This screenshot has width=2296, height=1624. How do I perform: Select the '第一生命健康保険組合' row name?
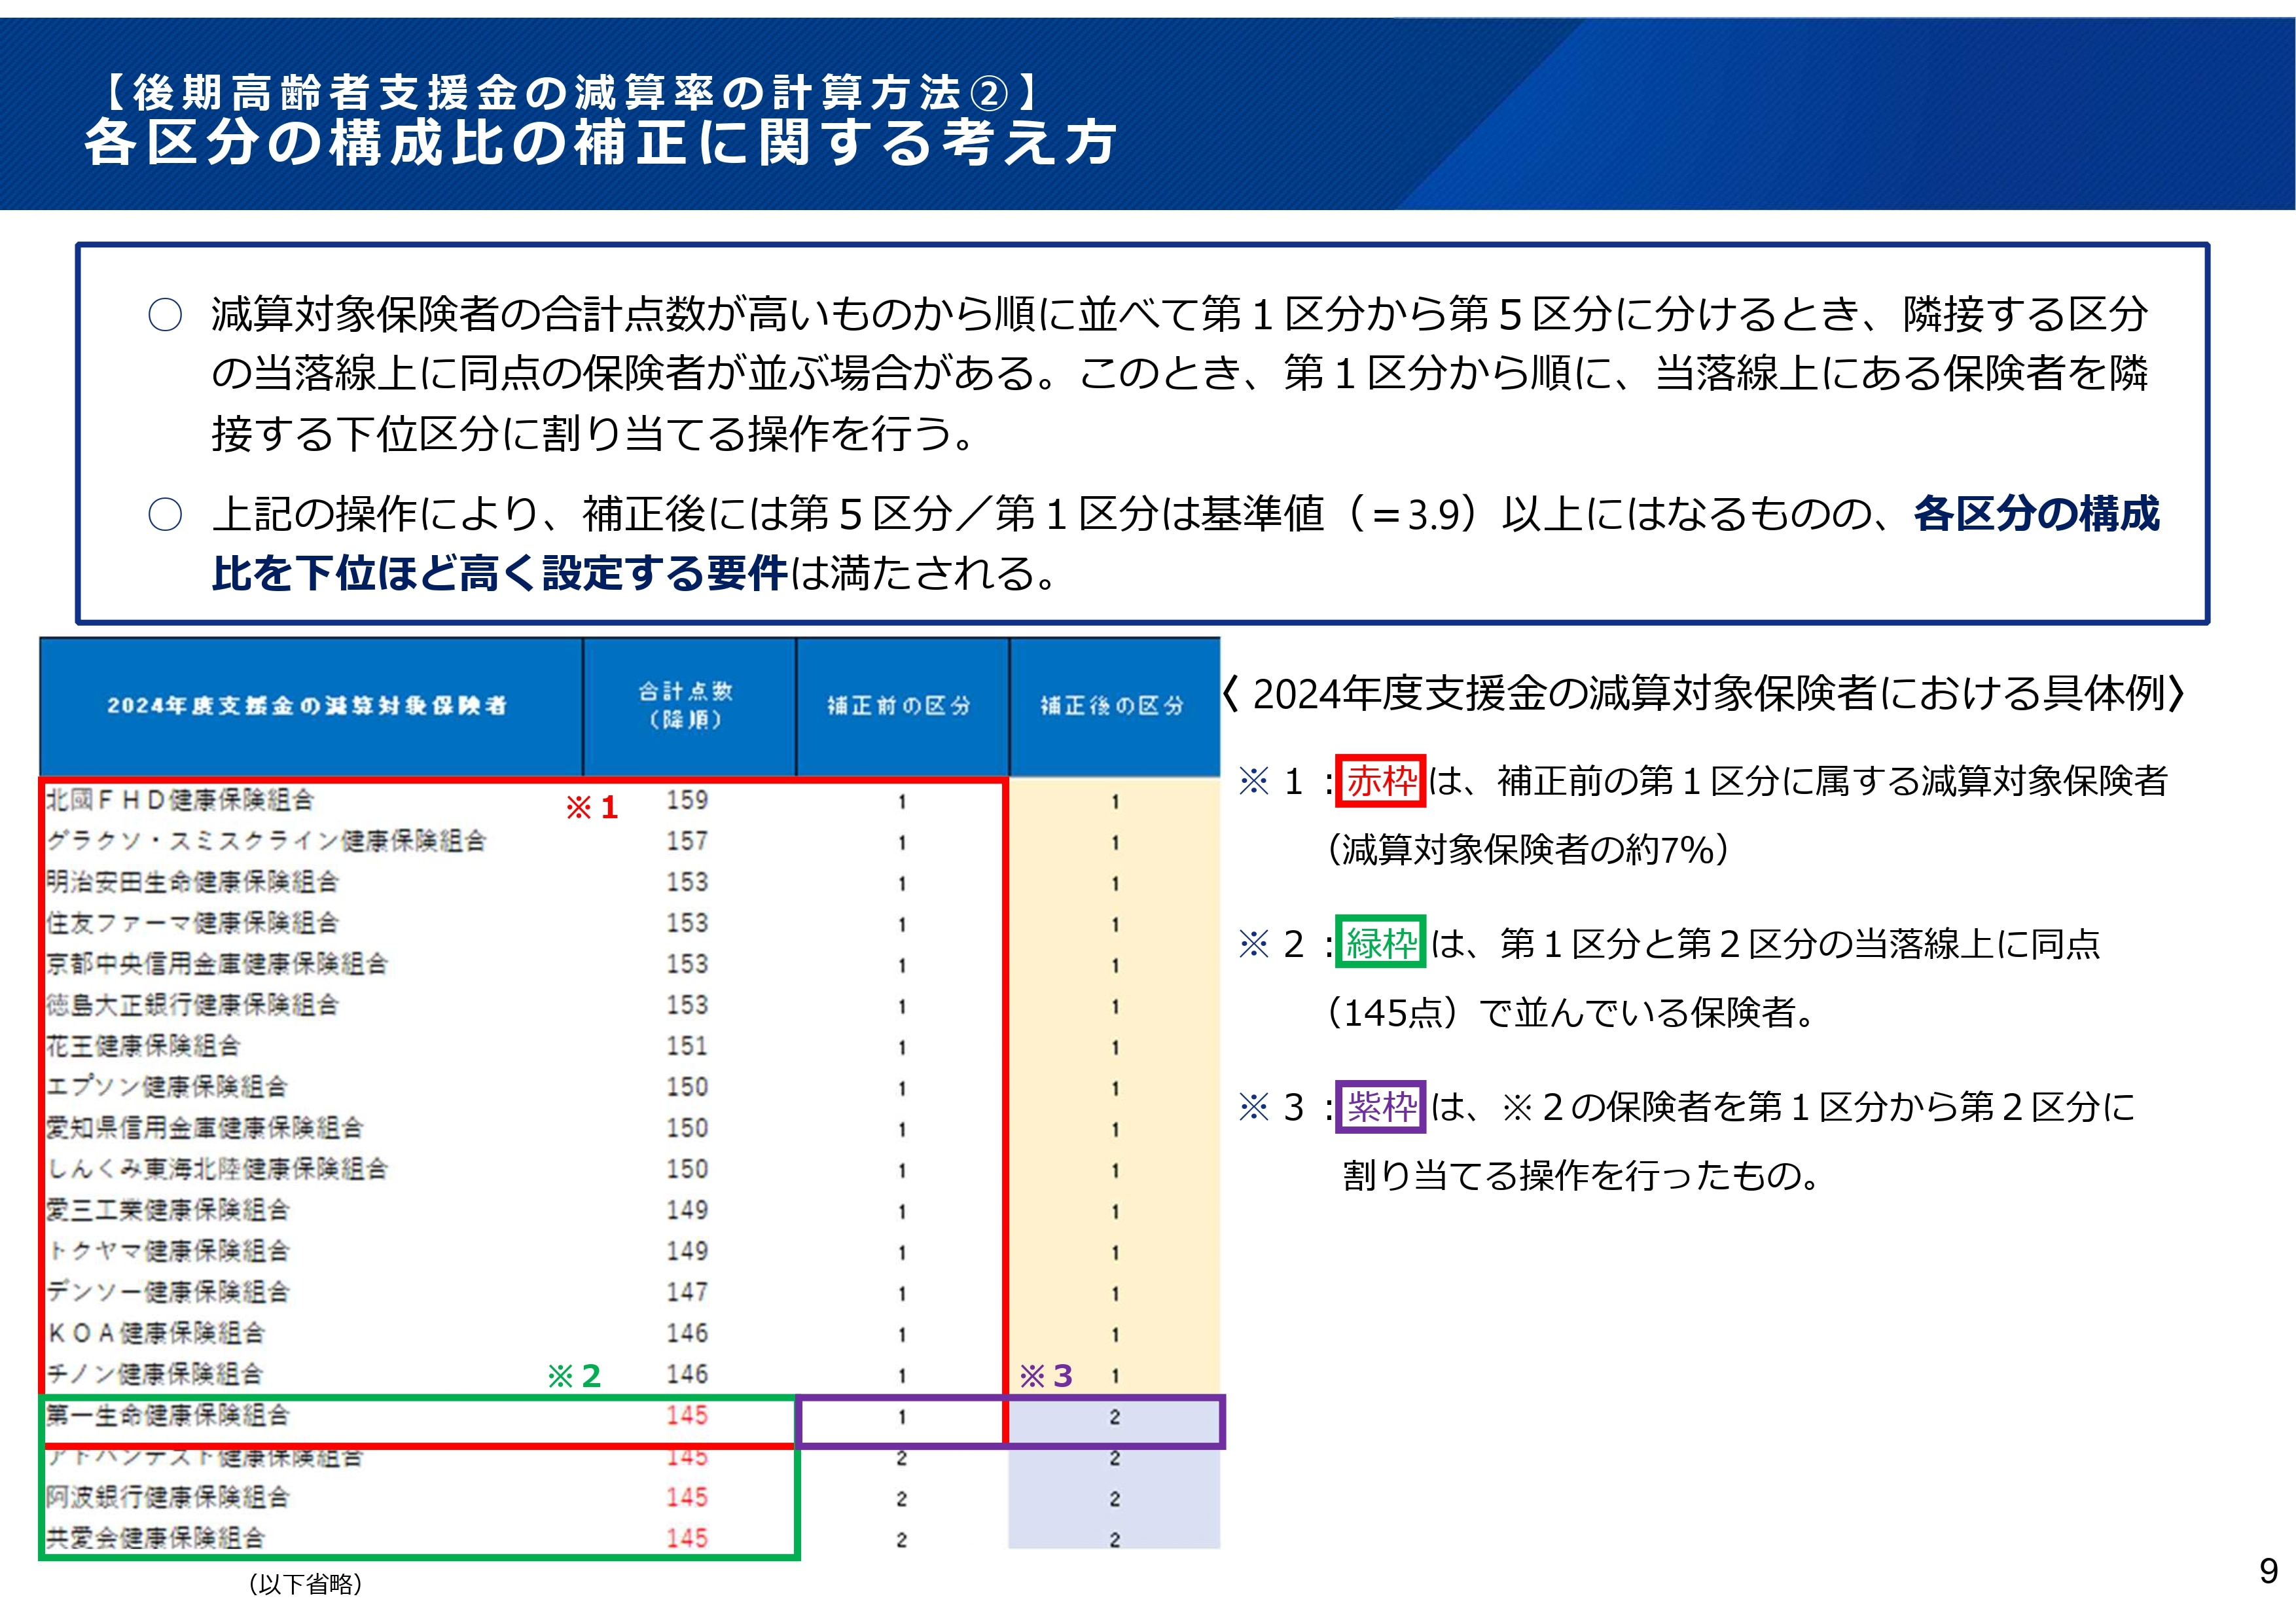click(x=168, y=1415)
